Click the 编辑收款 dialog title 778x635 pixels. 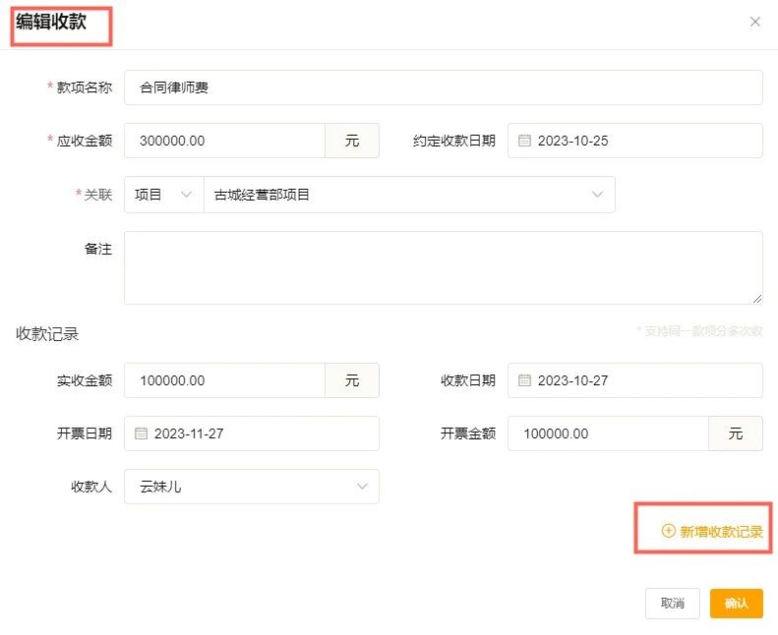[51, 22]
